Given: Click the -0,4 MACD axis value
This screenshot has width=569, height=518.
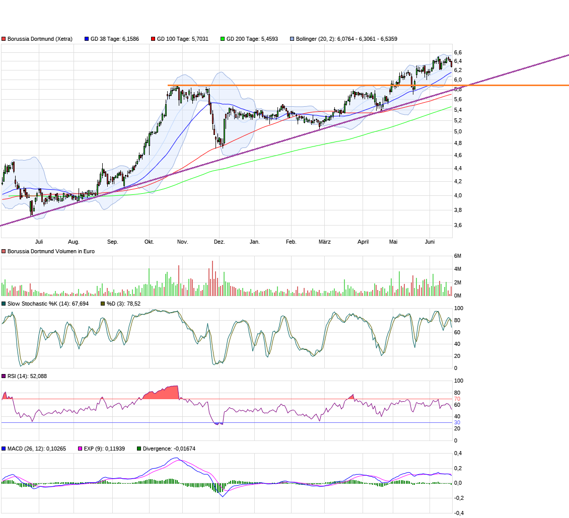Looking at the screenshot, I should 459,513.
